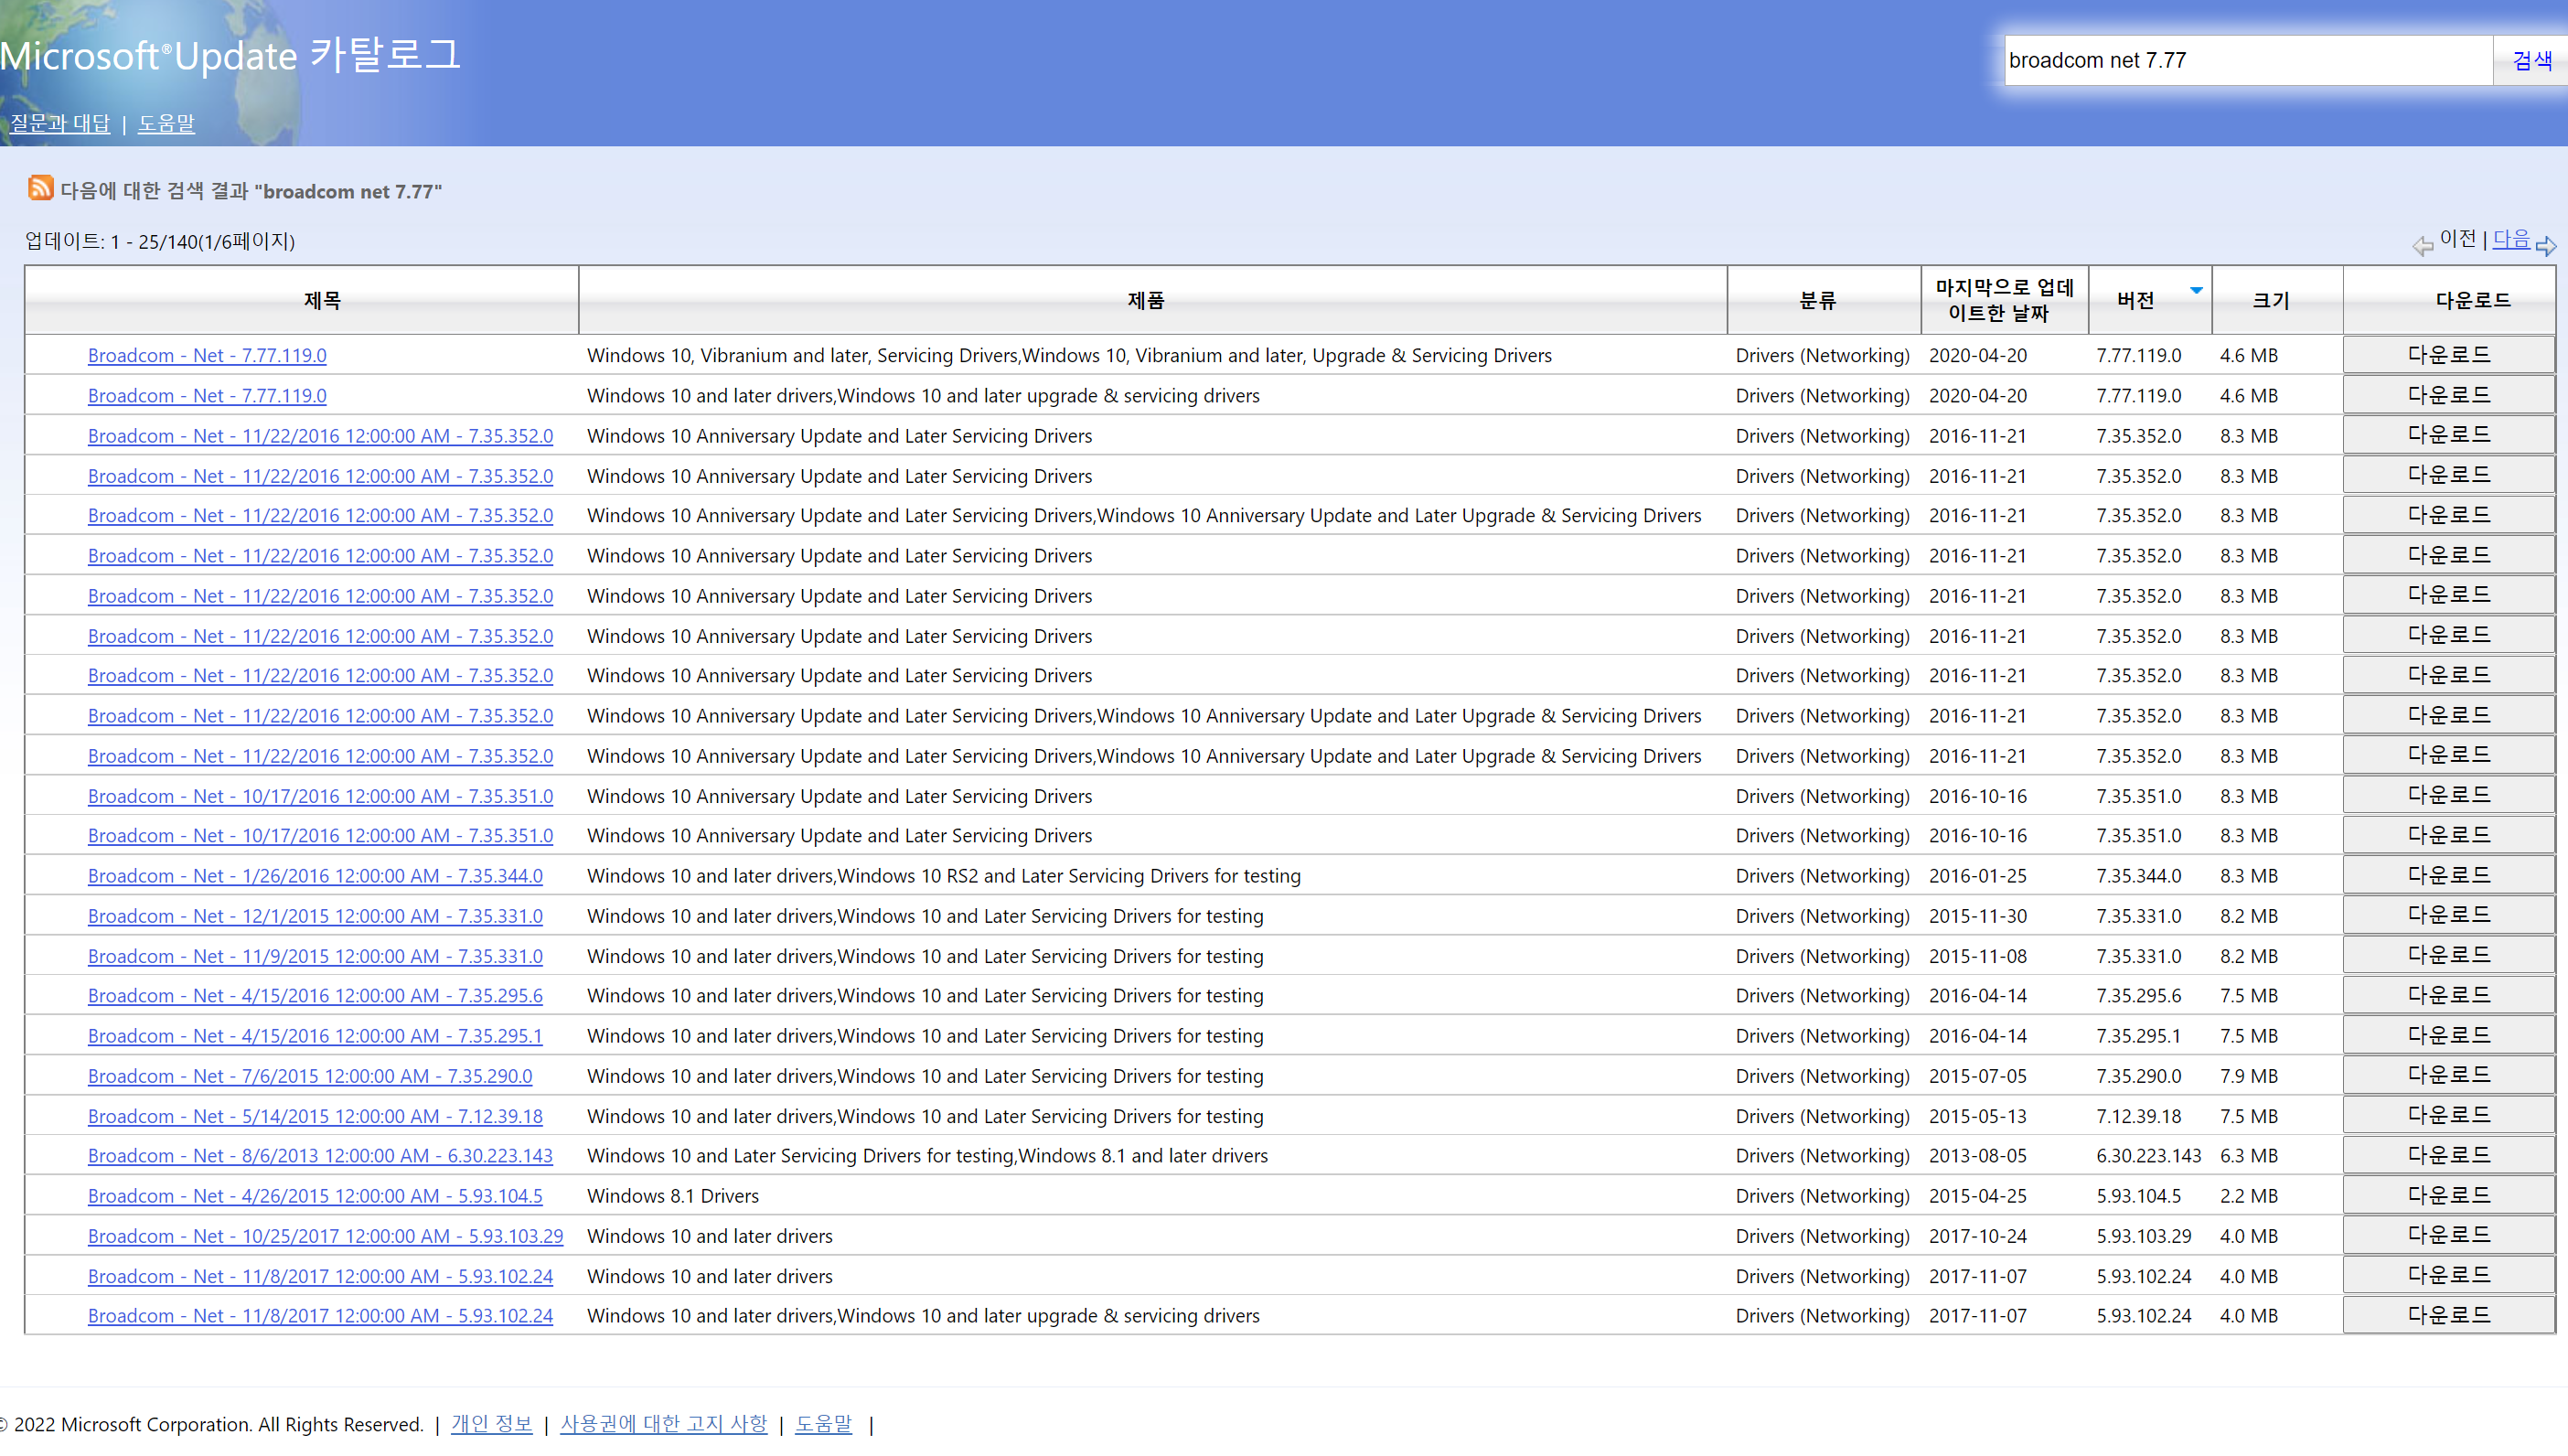
Task: Click the Microsoft Update 카탈로그 title
Action: tap(230, 56)
